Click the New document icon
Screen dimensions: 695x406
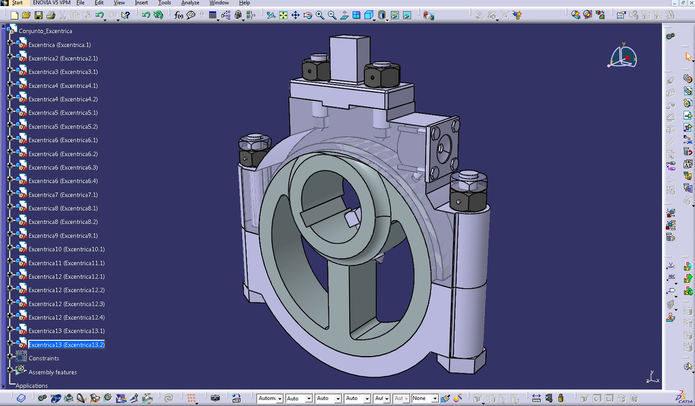pyautogui.click(x=15, y=16)
